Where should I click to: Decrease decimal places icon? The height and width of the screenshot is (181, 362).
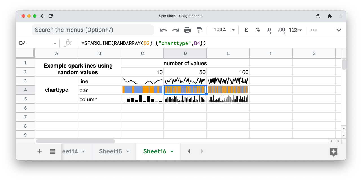tap(269, 30)
